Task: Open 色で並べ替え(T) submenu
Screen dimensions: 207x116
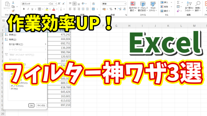Action: (25, 44)
